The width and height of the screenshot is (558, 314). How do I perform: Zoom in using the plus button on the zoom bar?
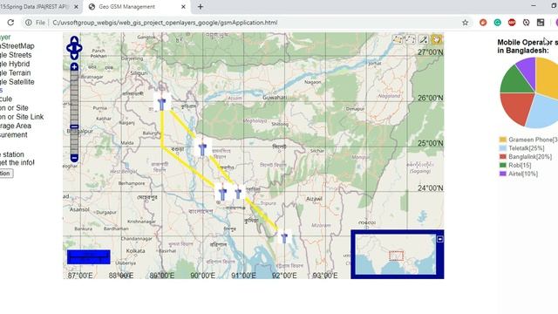coord(74,66)
